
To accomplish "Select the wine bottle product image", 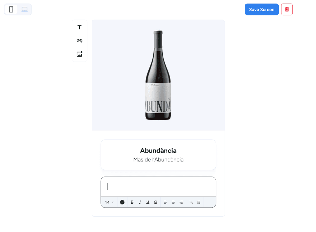I will coord(158,75).
